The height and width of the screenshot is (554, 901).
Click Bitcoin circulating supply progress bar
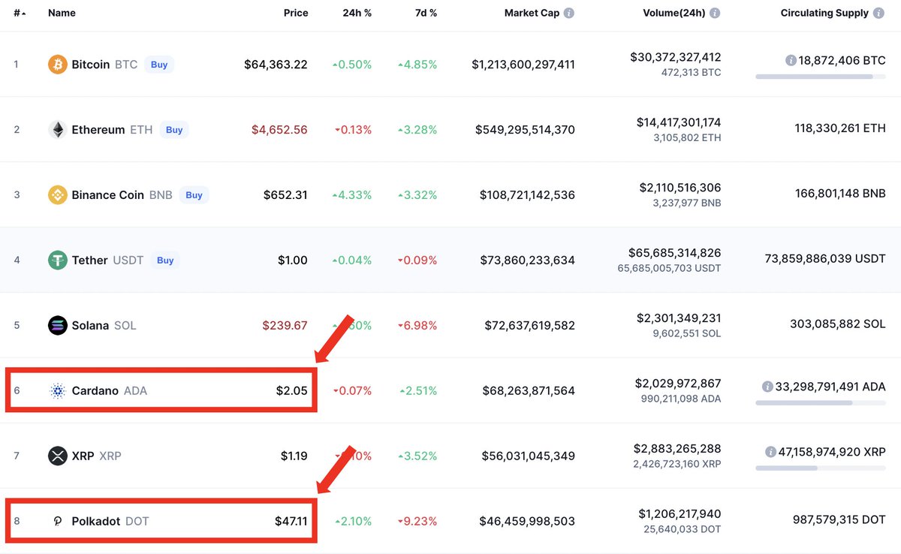pos(821,77)
